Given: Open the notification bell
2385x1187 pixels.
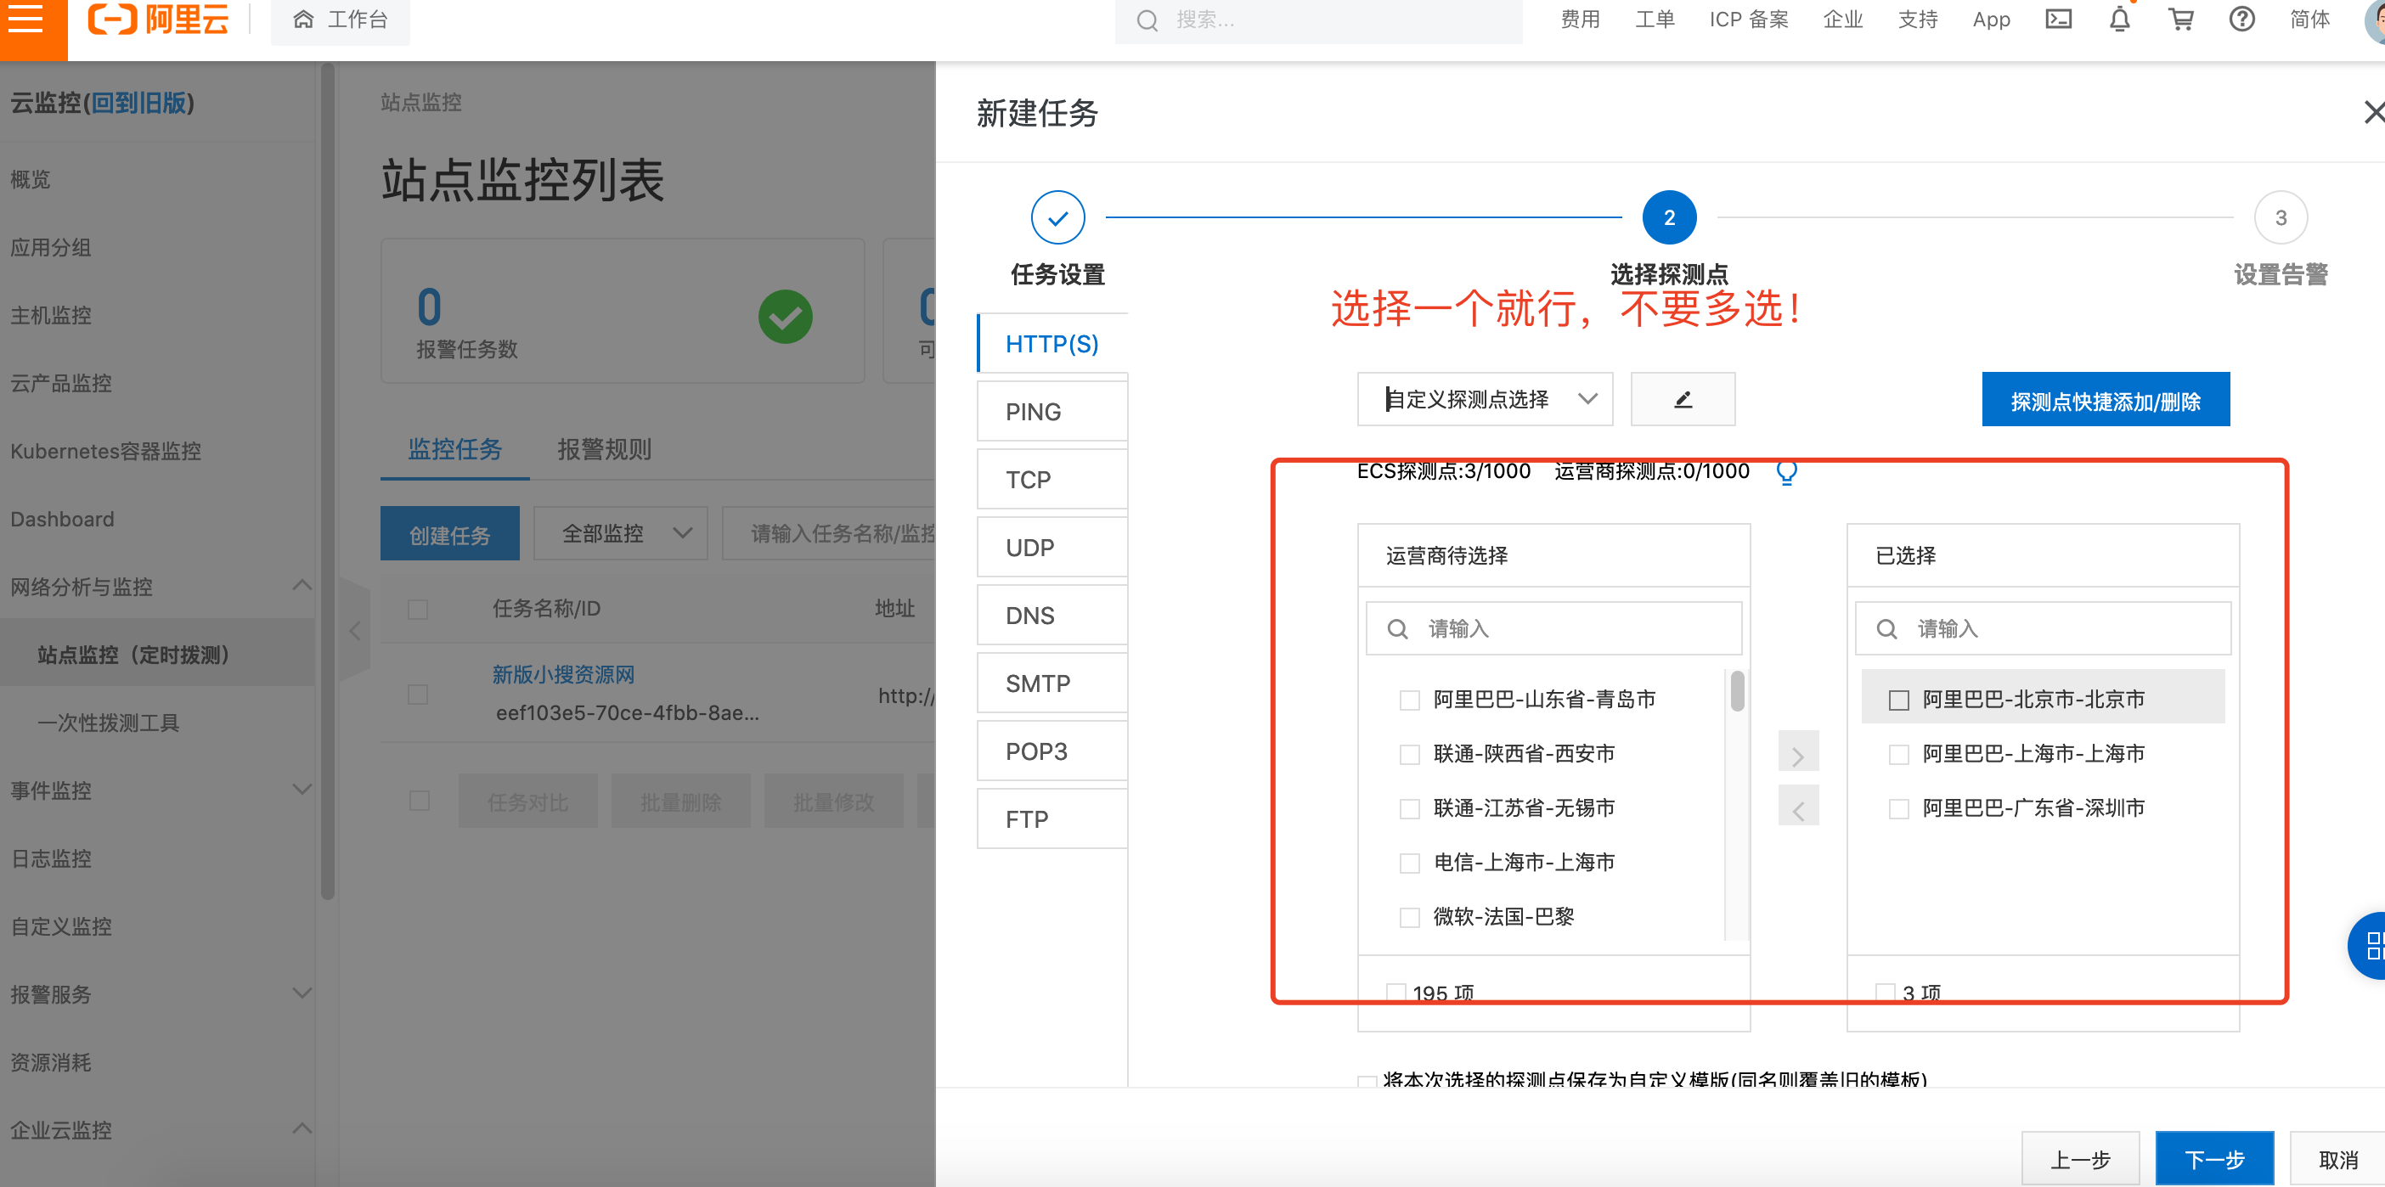Looking at the screenshot, I should 2119,20.
